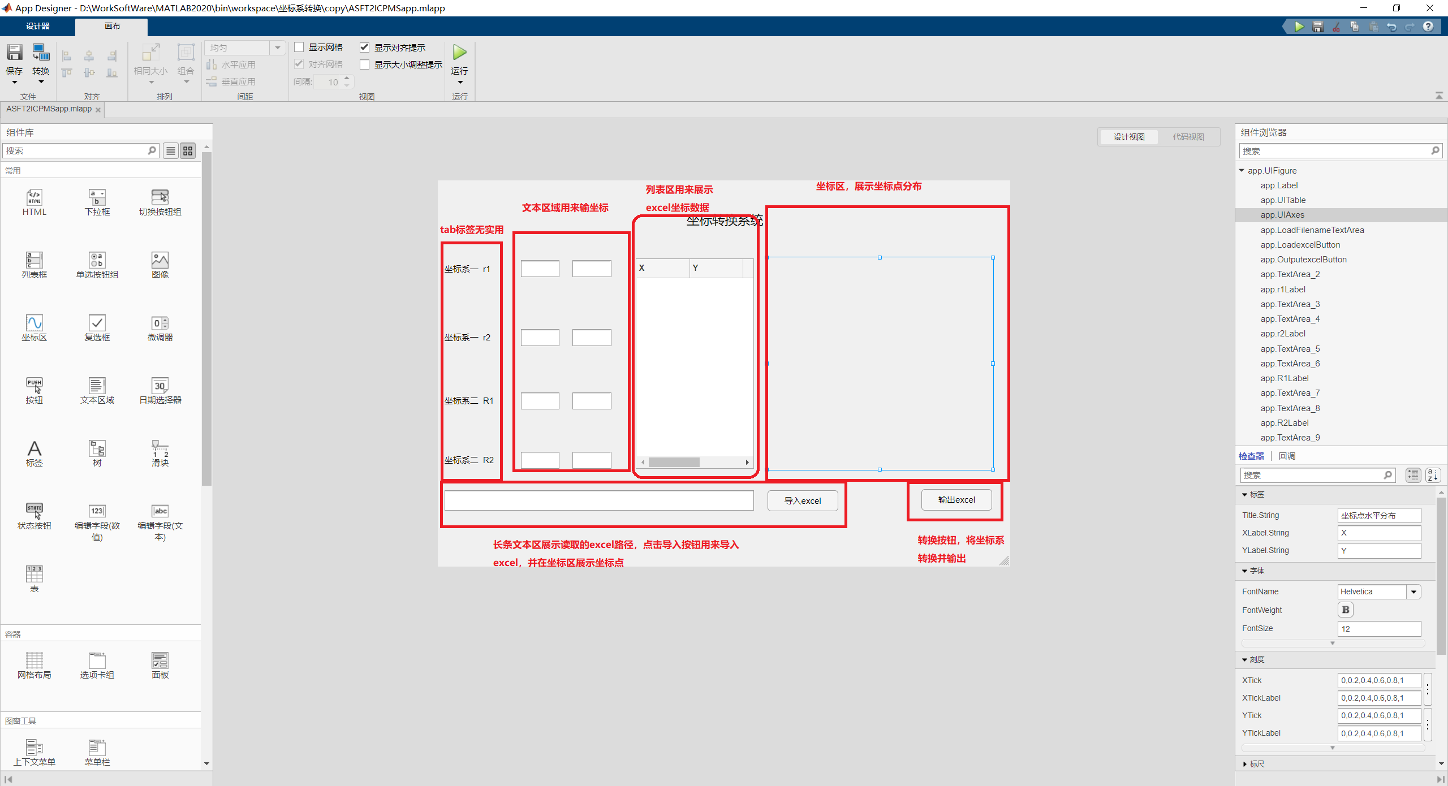The height and width of the screenshot is (786, 1448).
Task: Click the 输出excel button on canvas
Action: point(956,500)
